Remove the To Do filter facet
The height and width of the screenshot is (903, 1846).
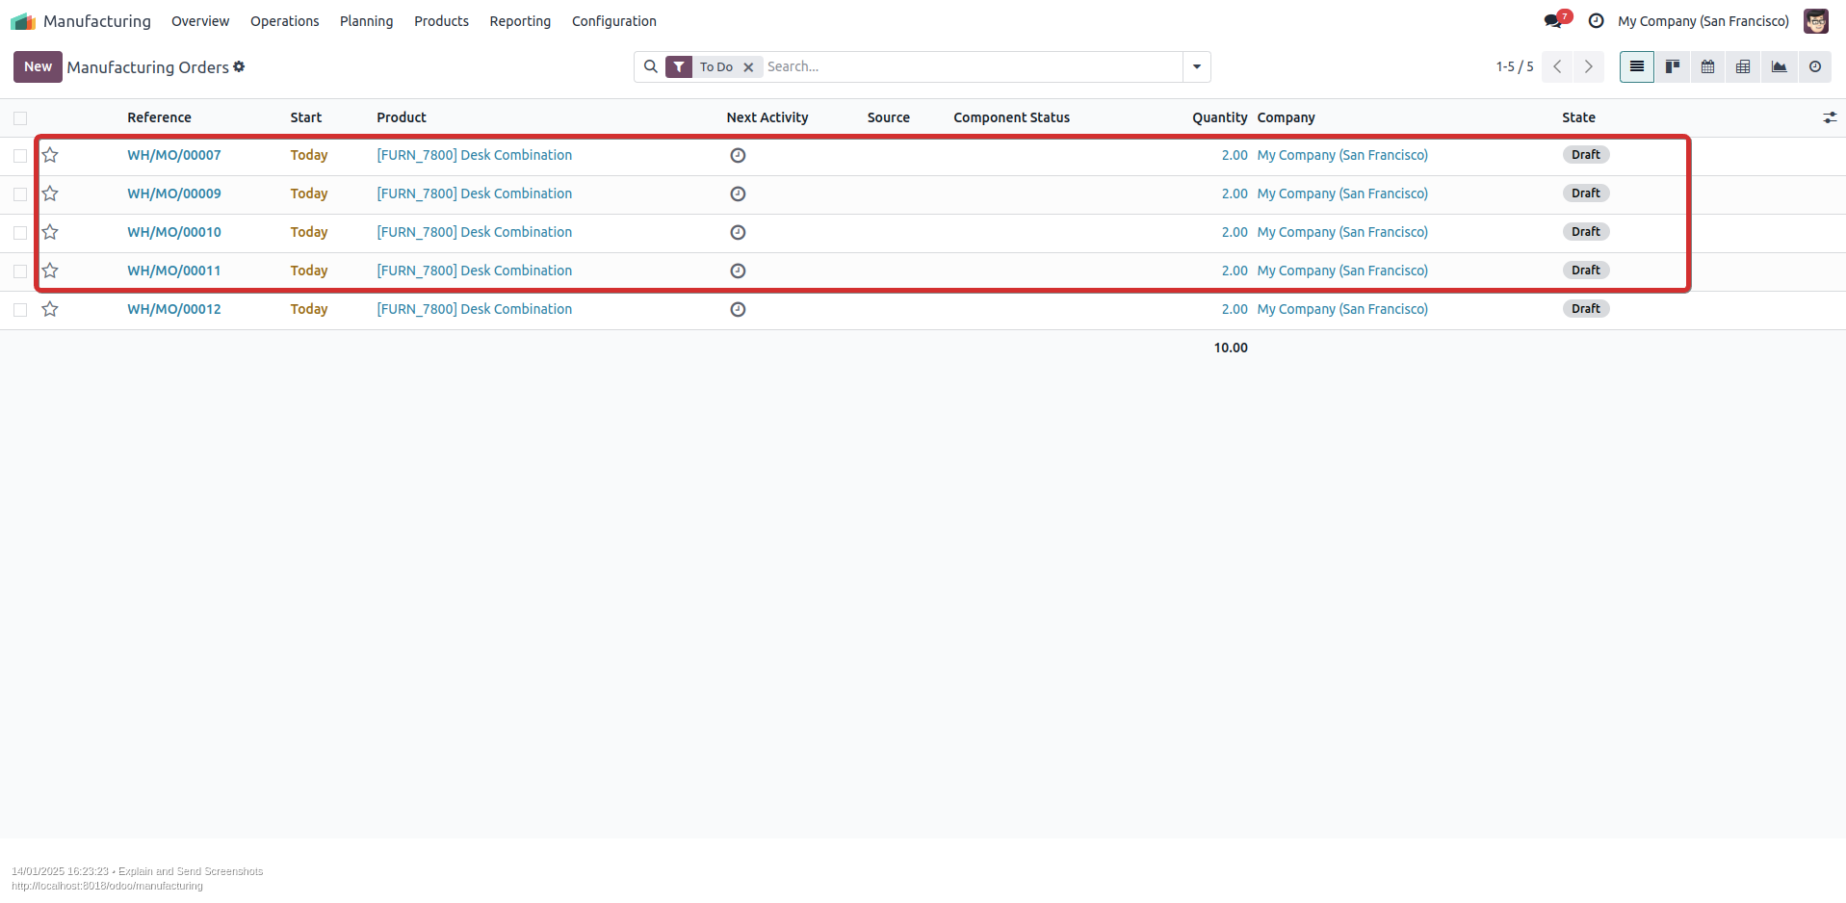(748, 67)
